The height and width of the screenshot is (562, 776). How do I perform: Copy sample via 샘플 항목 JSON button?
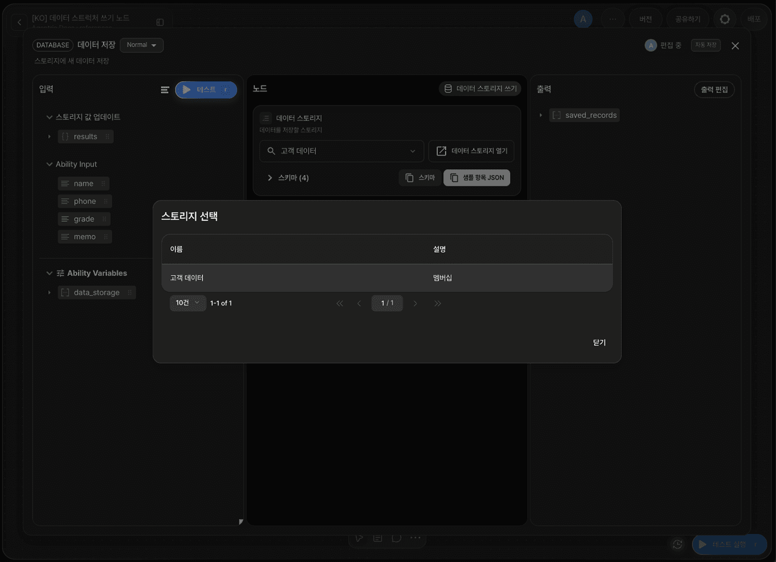point(477,178)
